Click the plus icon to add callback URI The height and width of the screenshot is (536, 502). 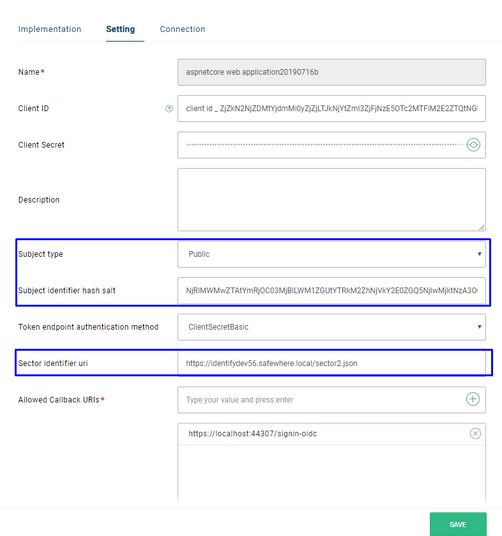473,399
